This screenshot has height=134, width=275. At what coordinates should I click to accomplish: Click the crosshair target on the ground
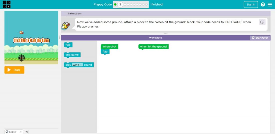tap(21, 58)
